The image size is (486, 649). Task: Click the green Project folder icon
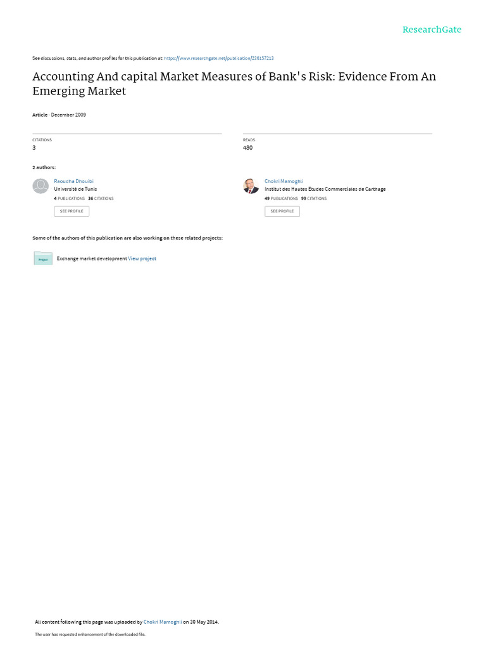click(x=43, y=259)
